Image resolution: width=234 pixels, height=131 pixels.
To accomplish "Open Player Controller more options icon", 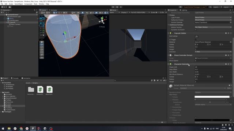I will (231, 55).
